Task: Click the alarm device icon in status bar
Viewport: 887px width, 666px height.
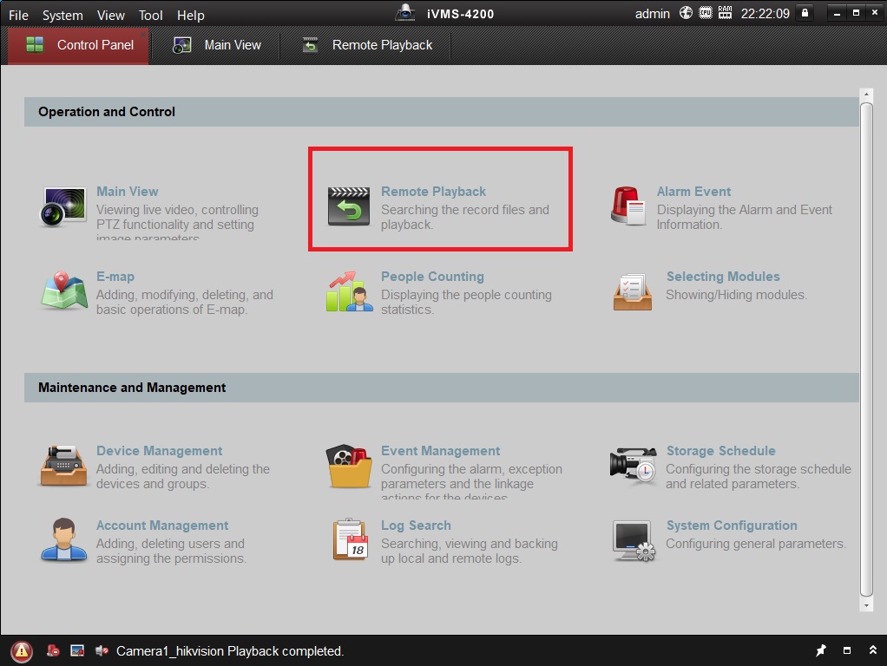Action: coord(53,650)
